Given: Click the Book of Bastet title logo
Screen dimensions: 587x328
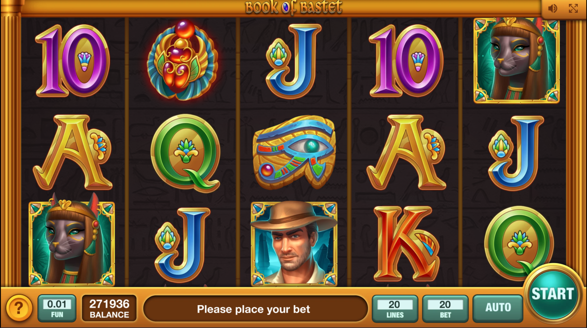Looking at the screenshot, I should click(293, 7).
